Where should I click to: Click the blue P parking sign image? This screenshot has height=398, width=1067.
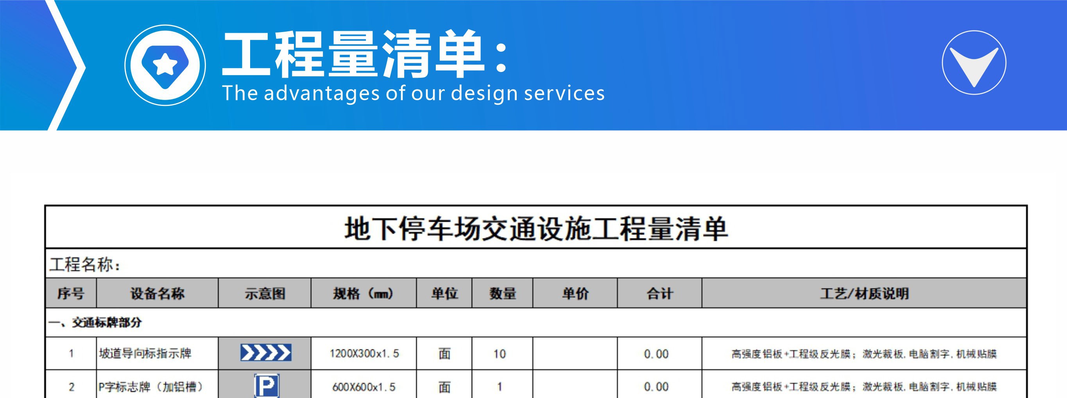[x=266, y=385]
